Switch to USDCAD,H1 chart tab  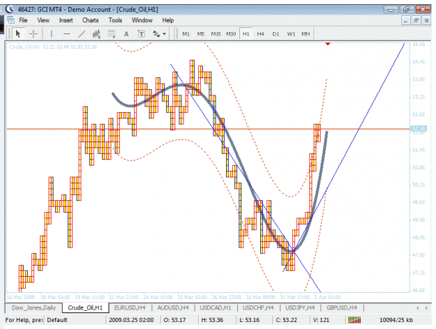[x=216, y=308]
